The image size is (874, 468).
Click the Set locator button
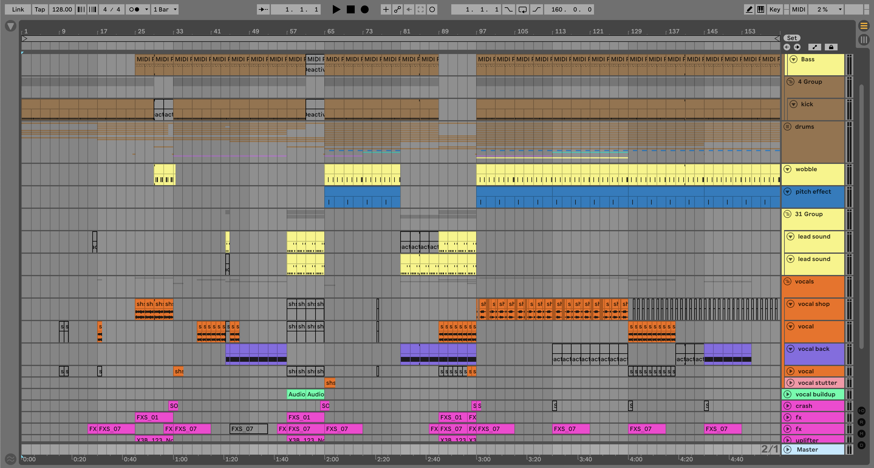(x=792, y=38)
